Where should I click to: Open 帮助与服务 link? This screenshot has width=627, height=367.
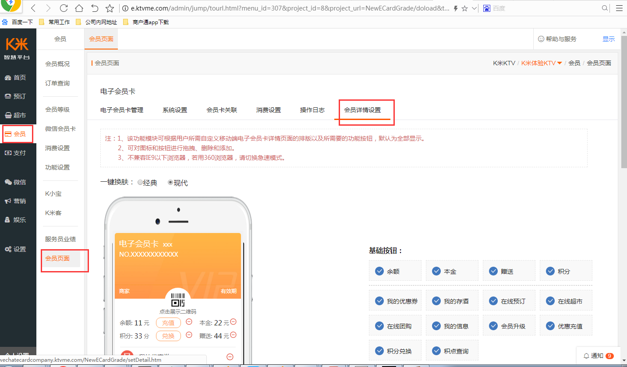click(557, 39)
